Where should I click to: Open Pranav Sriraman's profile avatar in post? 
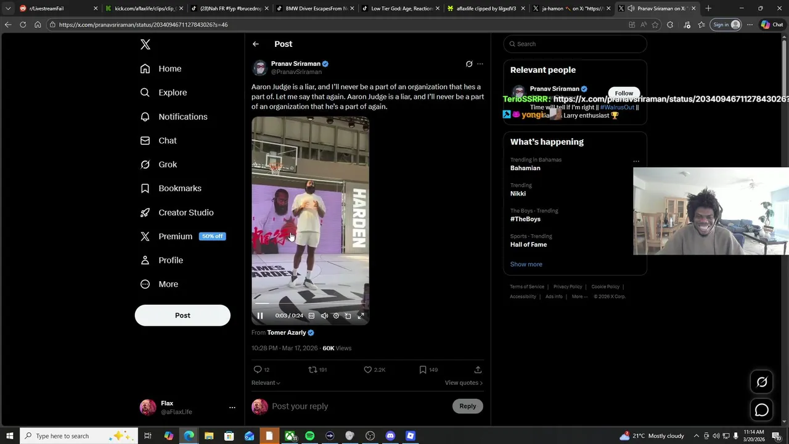pos(260,67)
